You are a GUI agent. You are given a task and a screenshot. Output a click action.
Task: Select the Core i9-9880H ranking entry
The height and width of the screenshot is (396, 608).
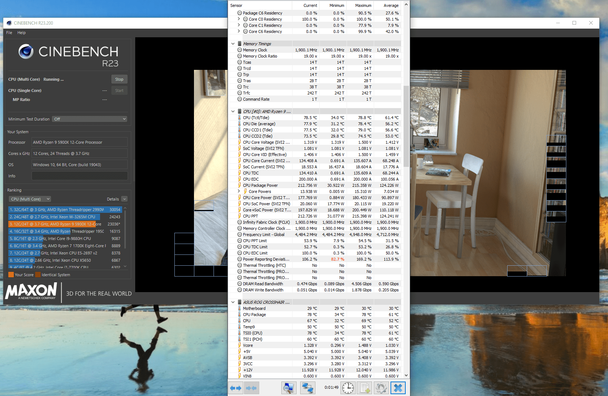click(x=65, y=239)
